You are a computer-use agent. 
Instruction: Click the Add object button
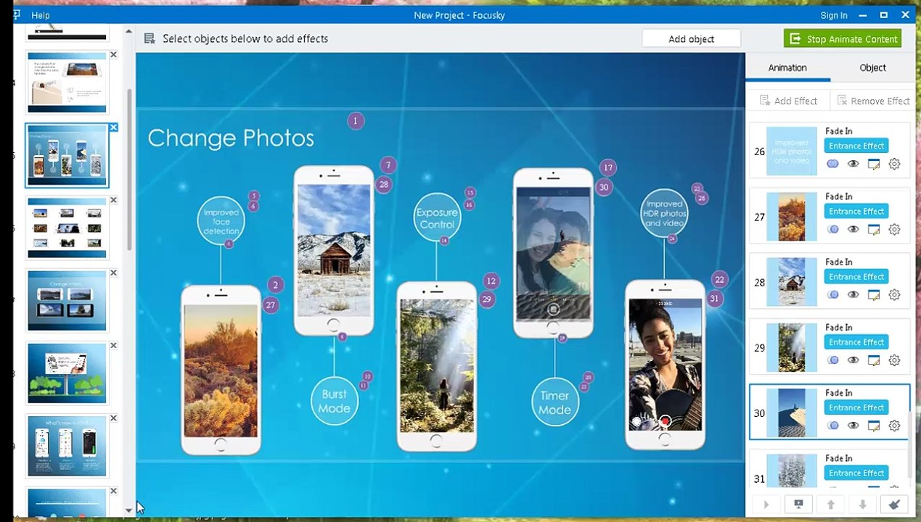(691, 39)
